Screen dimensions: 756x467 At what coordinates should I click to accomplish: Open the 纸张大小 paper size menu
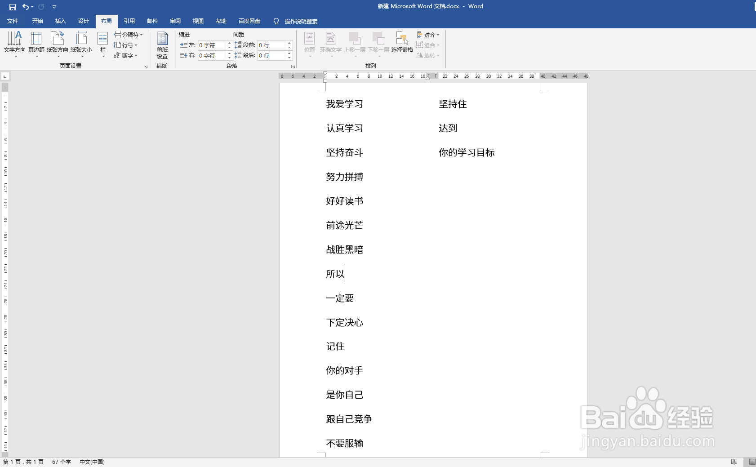click(81, 44)
